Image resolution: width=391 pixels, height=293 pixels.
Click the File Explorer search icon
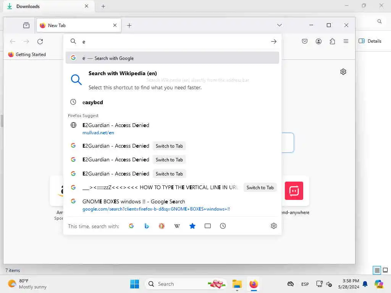[x=379, y=21]
